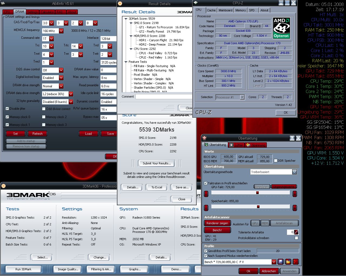Viewport: 346px width, 276px height.
Task: Click the Set button in A64Info
Action: pyautogui.click(x=15, y=133)
